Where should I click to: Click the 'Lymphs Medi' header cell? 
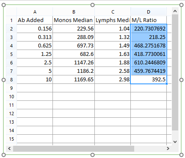(x=113, y=20)
